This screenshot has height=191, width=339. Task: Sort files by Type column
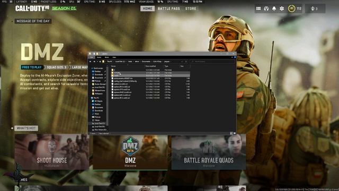point(172,66)
